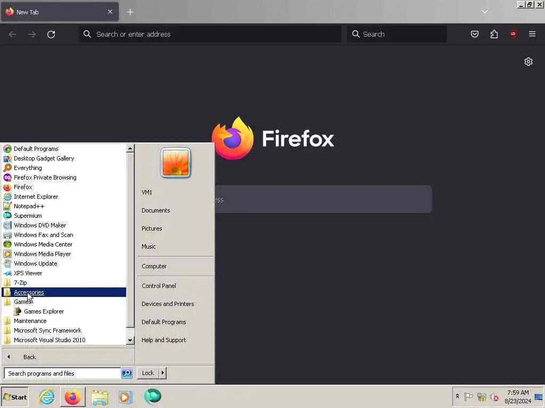Open Windows Media Player taskbar icon
The height and width of the screenshot is (408, 545).
pos(126,397)
